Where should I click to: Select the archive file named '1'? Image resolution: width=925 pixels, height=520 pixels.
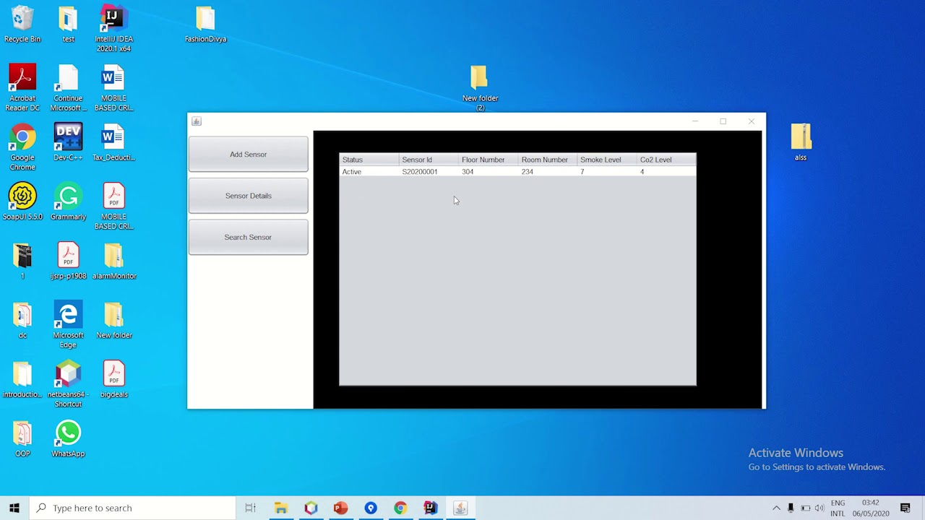[22, 261]
